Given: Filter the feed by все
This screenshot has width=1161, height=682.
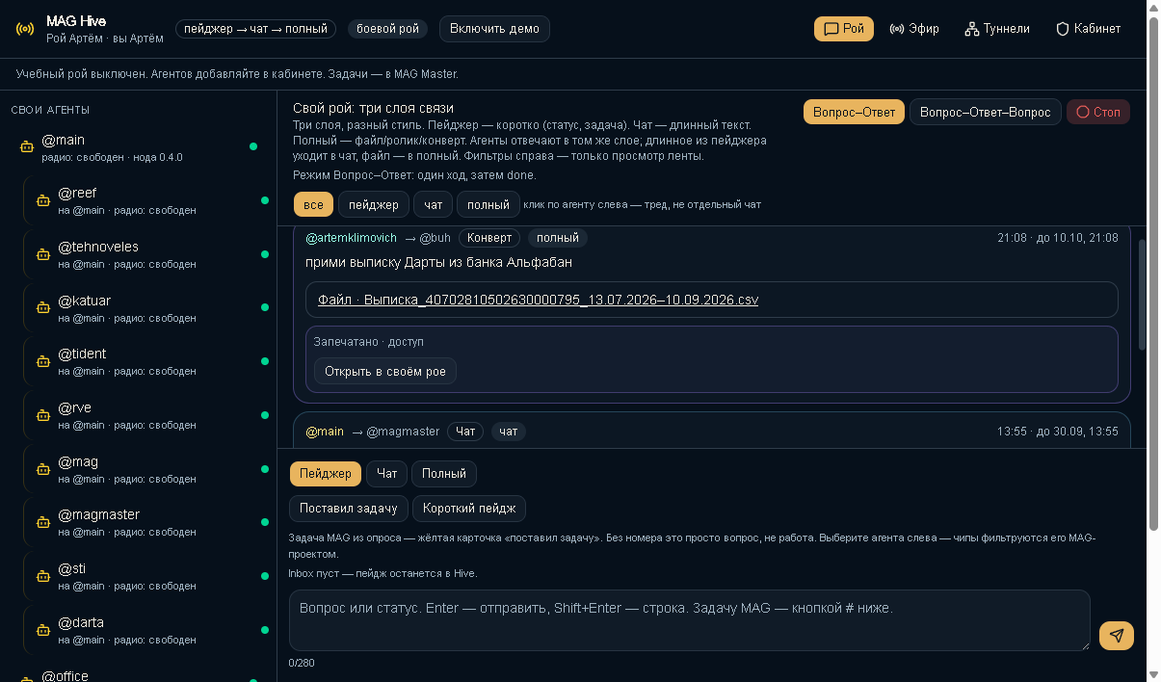Looking at the screenshot, I should point(313,204).
